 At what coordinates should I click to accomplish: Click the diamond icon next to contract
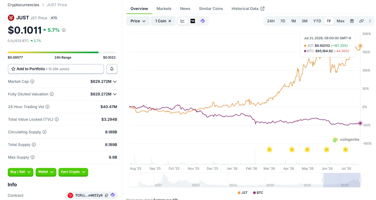(113, 195)
